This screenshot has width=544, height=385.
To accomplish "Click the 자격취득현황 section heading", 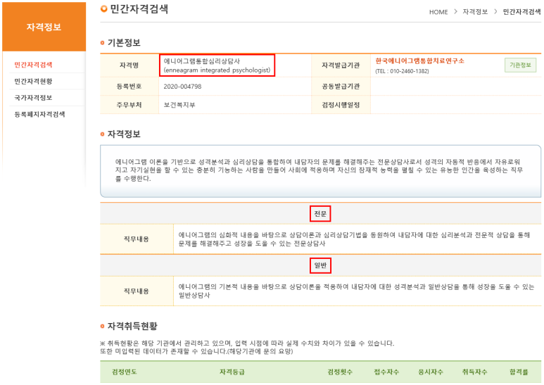I will tap(132, 326).
